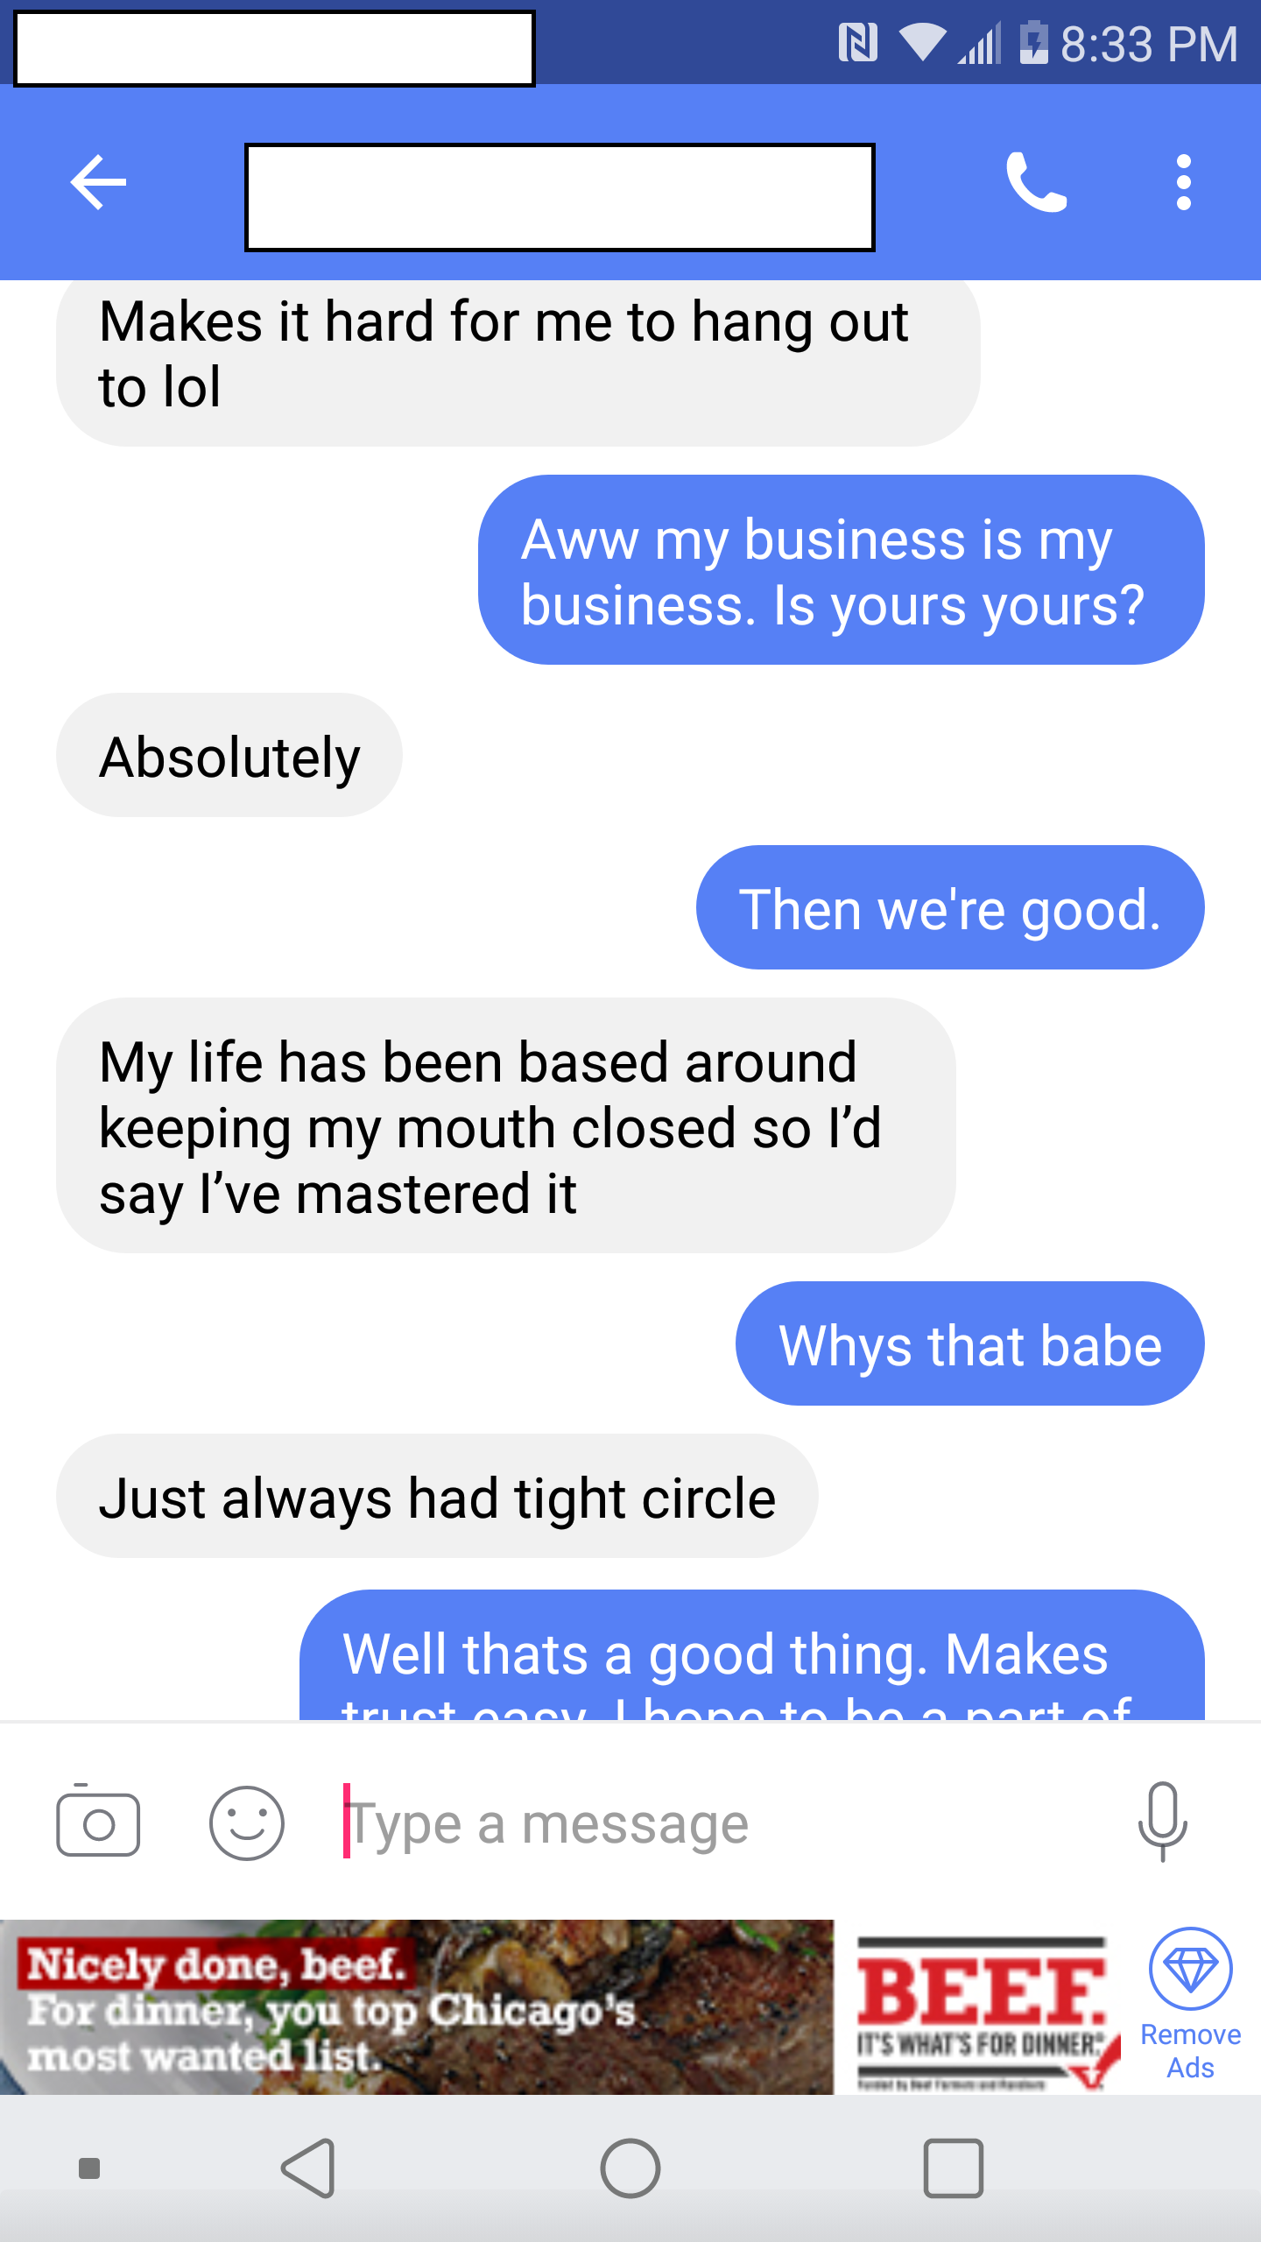The image size is (1261, 2242).
Task: Tap the back arrow icon
Action: click(x=98, y=182)
